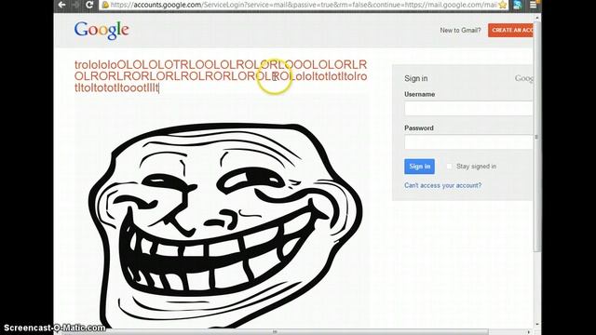Click the scroll down arrow on the right
The image size is (596, 335).
(537, 325)
